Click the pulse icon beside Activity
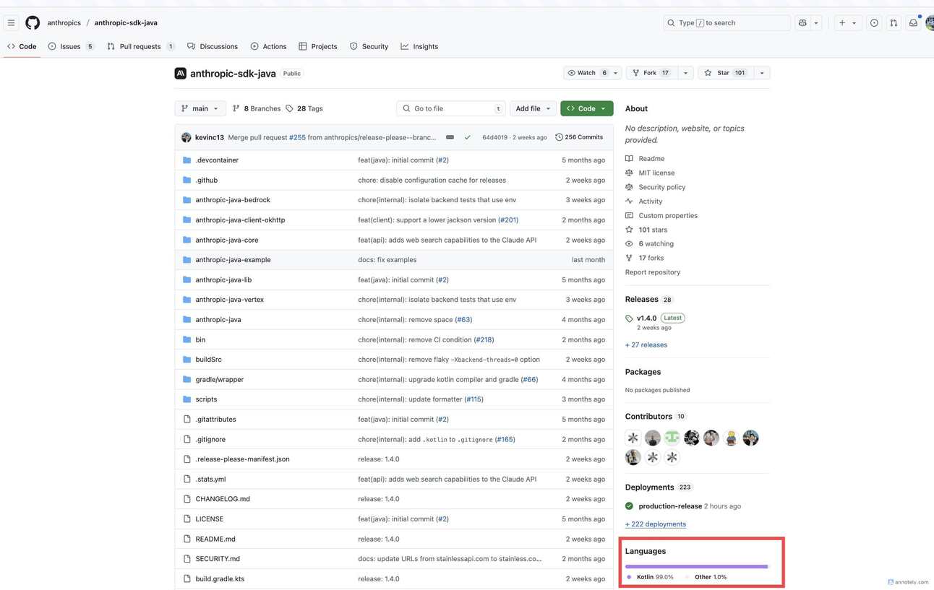This screenshot has height=590, width=934. pyautogui.click(x=629, y=201)
